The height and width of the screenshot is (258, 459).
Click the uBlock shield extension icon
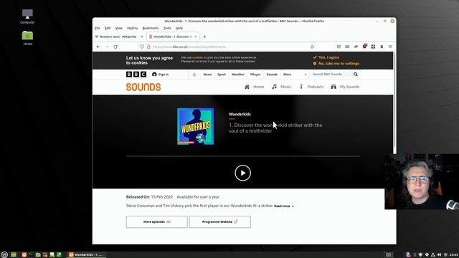(x=364, y=47)
